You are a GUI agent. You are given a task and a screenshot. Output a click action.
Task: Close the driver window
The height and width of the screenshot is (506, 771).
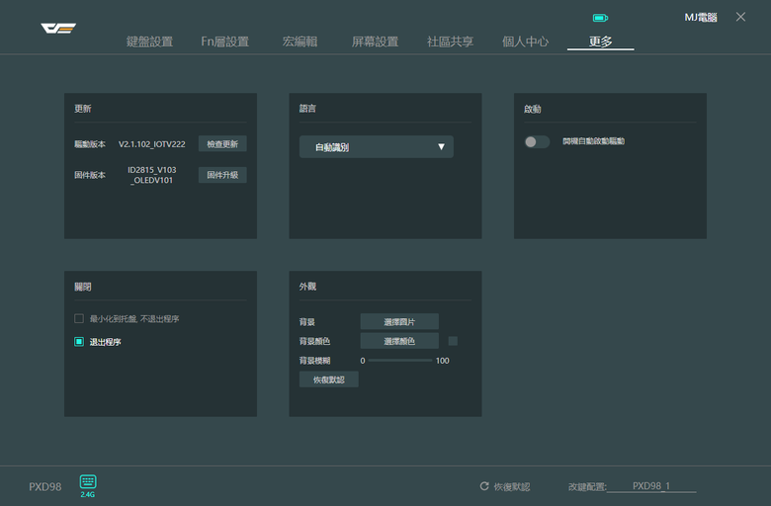(x=740, y=17)
